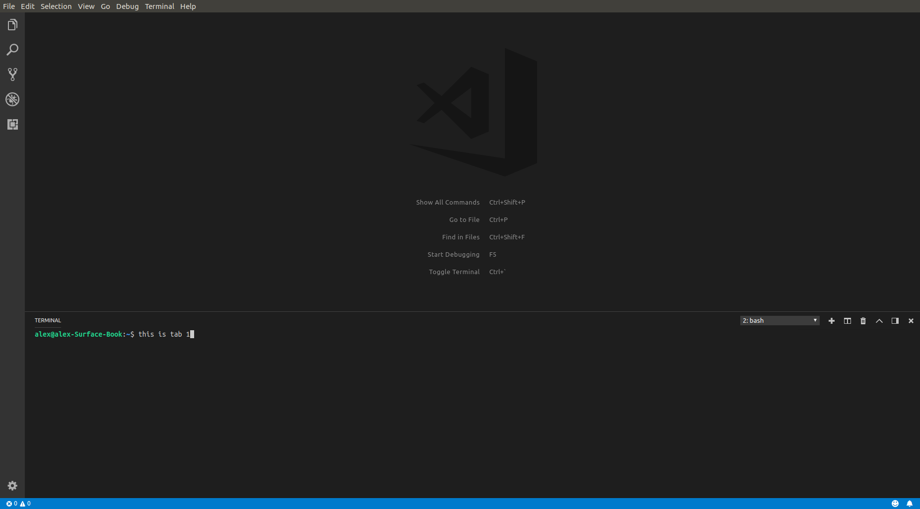Kill the terminal with the trash icon

tap(862, 320)
